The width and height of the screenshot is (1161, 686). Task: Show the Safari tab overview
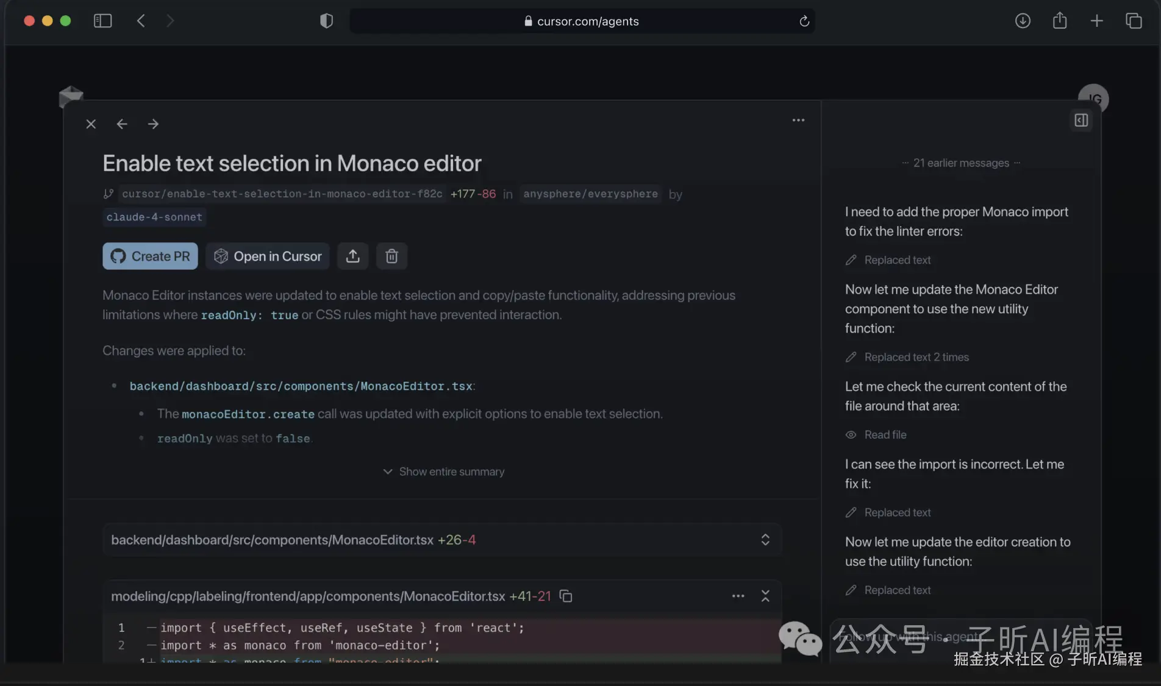1134,21
